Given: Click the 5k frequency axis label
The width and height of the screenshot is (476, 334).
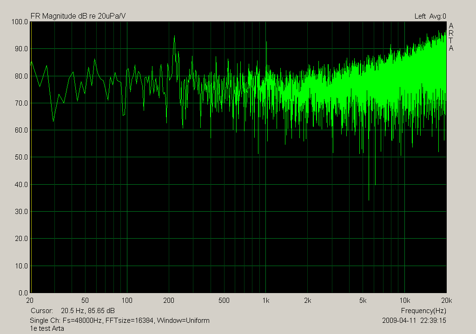Looking at the screenshot, I should [363, 301].
